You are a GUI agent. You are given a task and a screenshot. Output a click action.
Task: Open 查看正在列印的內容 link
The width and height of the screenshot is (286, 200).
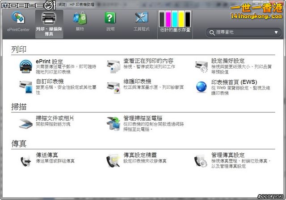[x=148, y=61]
